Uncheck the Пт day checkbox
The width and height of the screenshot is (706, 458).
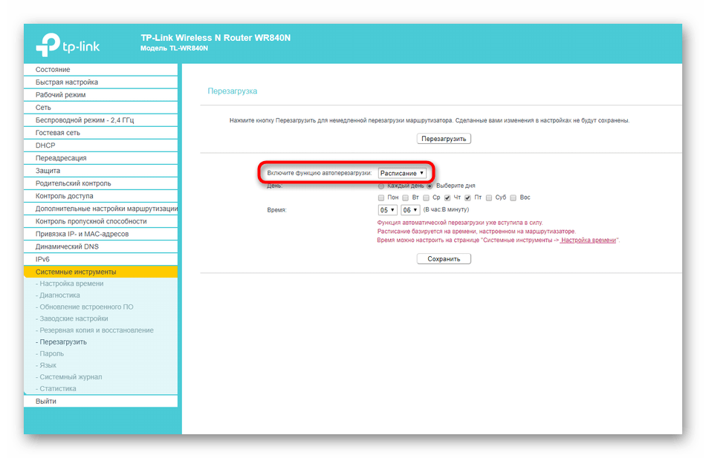coord(467,198)
